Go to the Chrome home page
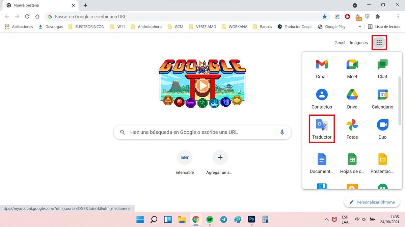 [37, 16]
